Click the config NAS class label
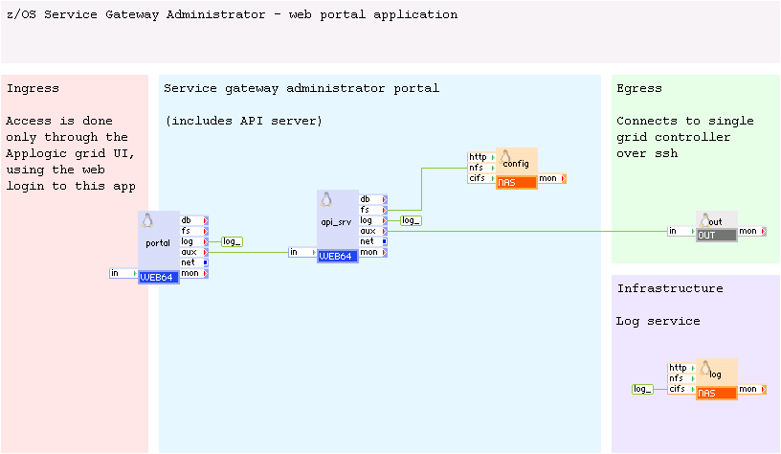Screen dimensions: 781x454 tap(517, 183)
